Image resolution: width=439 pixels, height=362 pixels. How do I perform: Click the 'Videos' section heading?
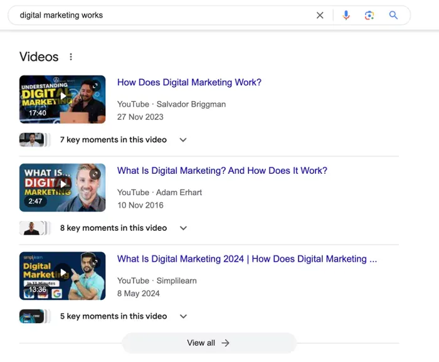39,57
